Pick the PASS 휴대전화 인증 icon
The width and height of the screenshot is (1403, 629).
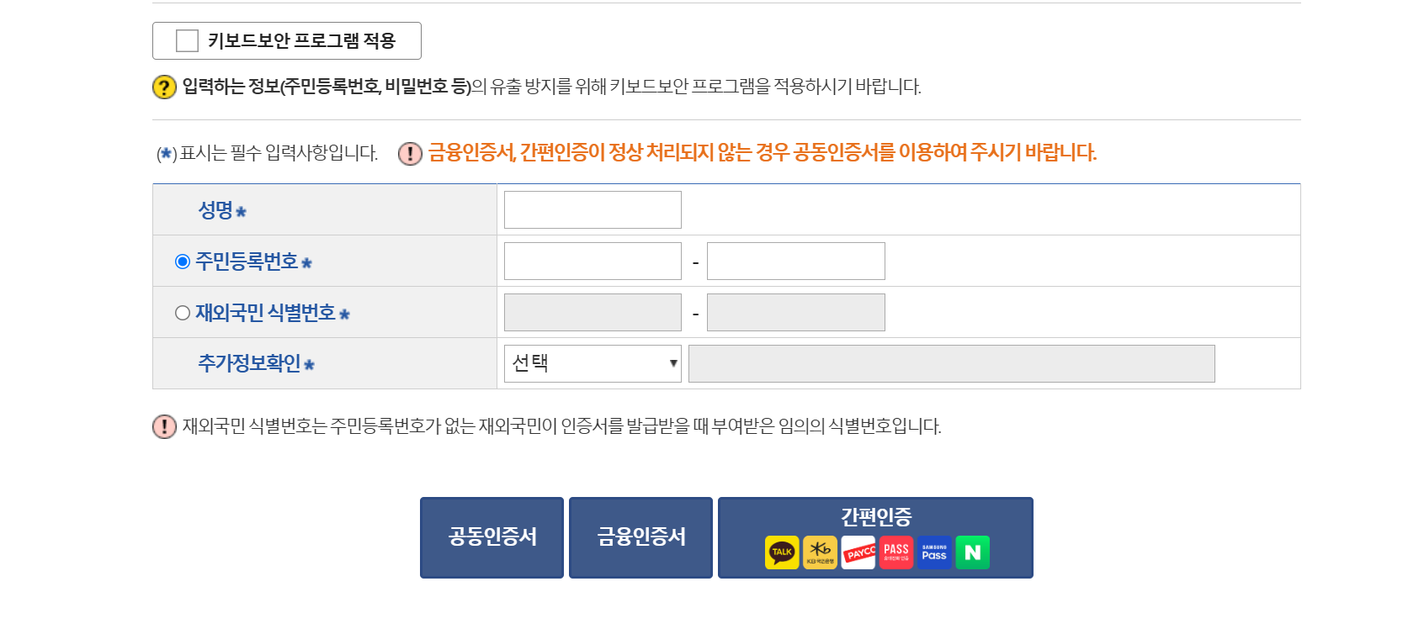click(895, 552)
